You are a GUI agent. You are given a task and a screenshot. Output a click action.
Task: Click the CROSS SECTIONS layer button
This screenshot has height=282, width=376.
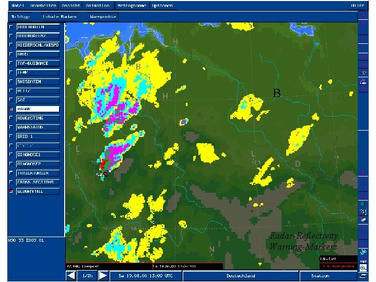tap(38, 182)
